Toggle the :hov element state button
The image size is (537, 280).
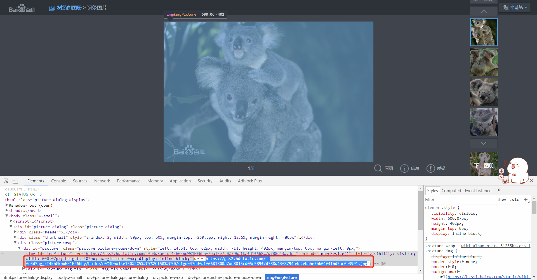501,200
